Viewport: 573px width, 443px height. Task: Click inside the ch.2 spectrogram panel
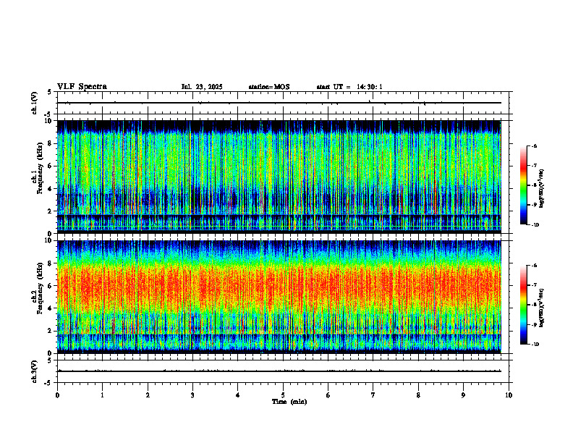(279, 297)
